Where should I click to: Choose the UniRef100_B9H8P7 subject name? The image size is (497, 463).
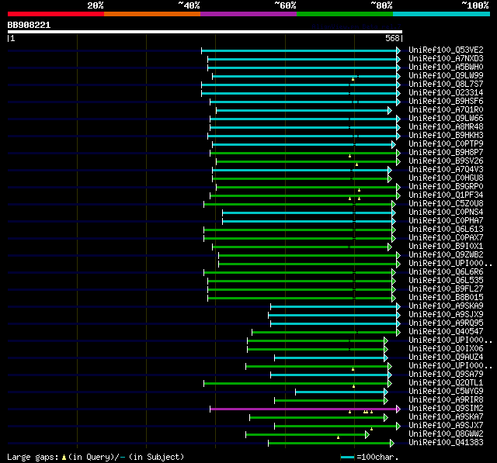446,153
